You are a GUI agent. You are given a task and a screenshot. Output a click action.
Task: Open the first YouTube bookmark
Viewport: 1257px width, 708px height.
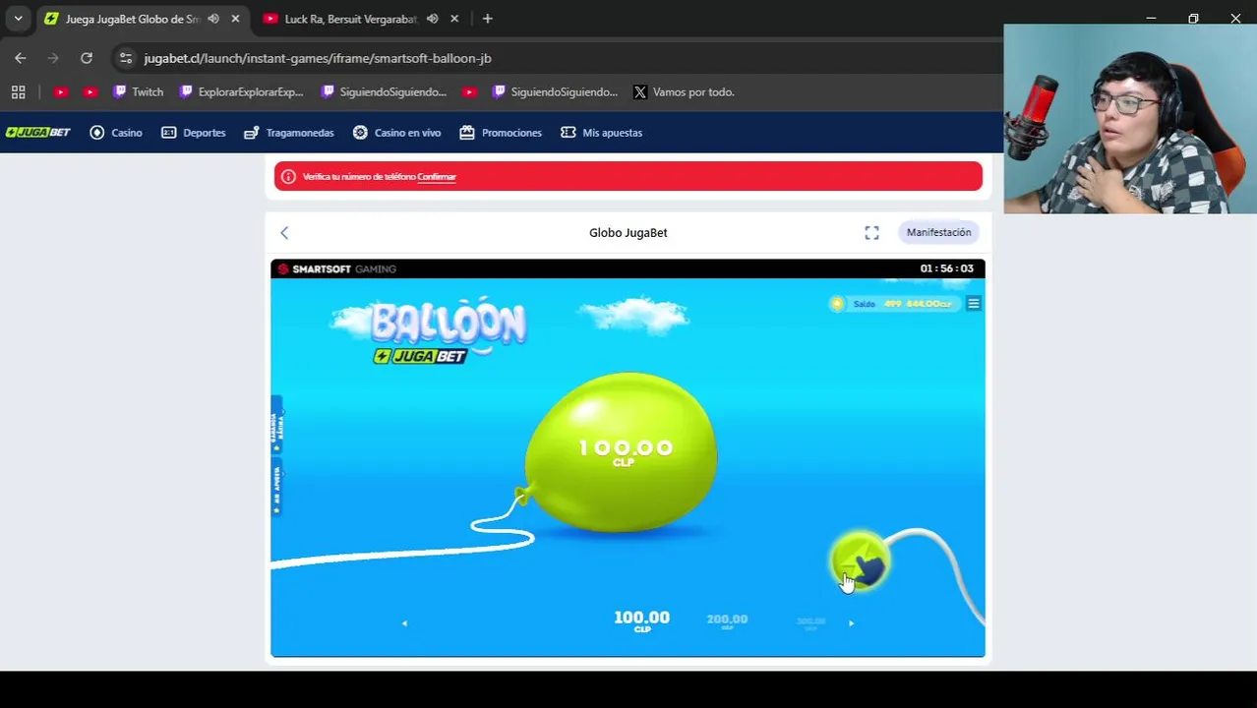[61, 92]
